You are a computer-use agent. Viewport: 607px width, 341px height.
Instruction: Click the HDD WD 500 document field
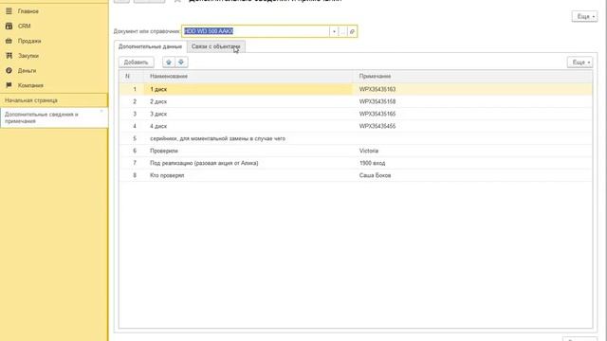(x=255, y=31)
